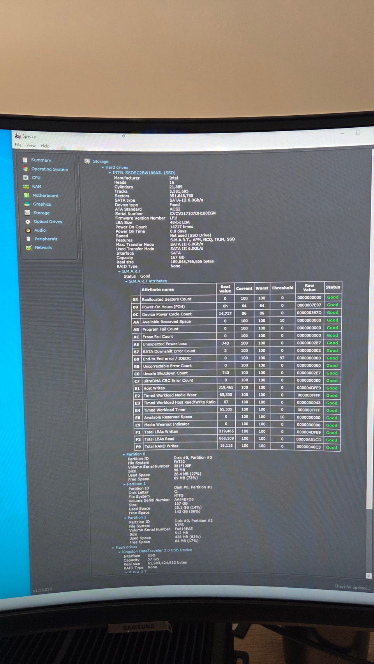Collapse the Partition 2 node
This screenshot has height=664, width=374.
tap(125, 518)
